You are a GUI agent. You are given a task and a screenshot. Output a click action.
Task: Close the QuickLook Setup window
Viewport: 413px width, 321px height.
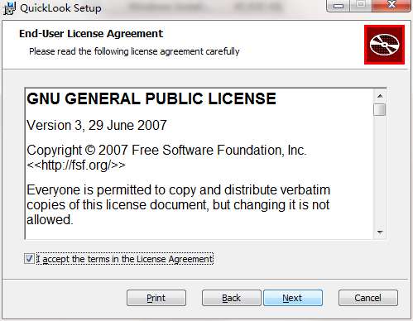pyautogui.click(x=391, y=6)
